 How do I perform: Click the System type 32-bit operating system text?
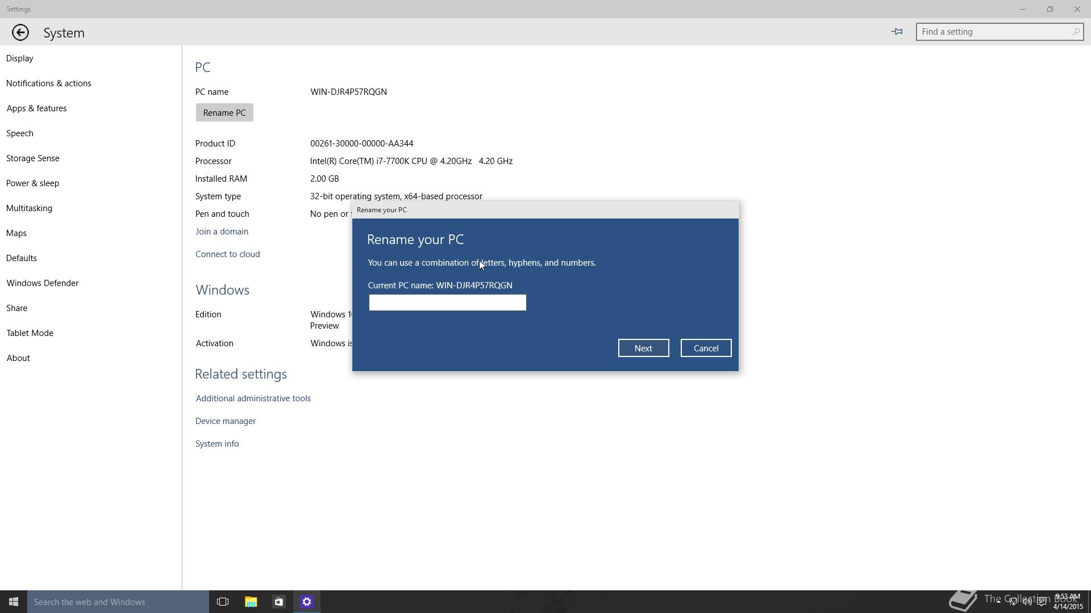tap(396, 196)
